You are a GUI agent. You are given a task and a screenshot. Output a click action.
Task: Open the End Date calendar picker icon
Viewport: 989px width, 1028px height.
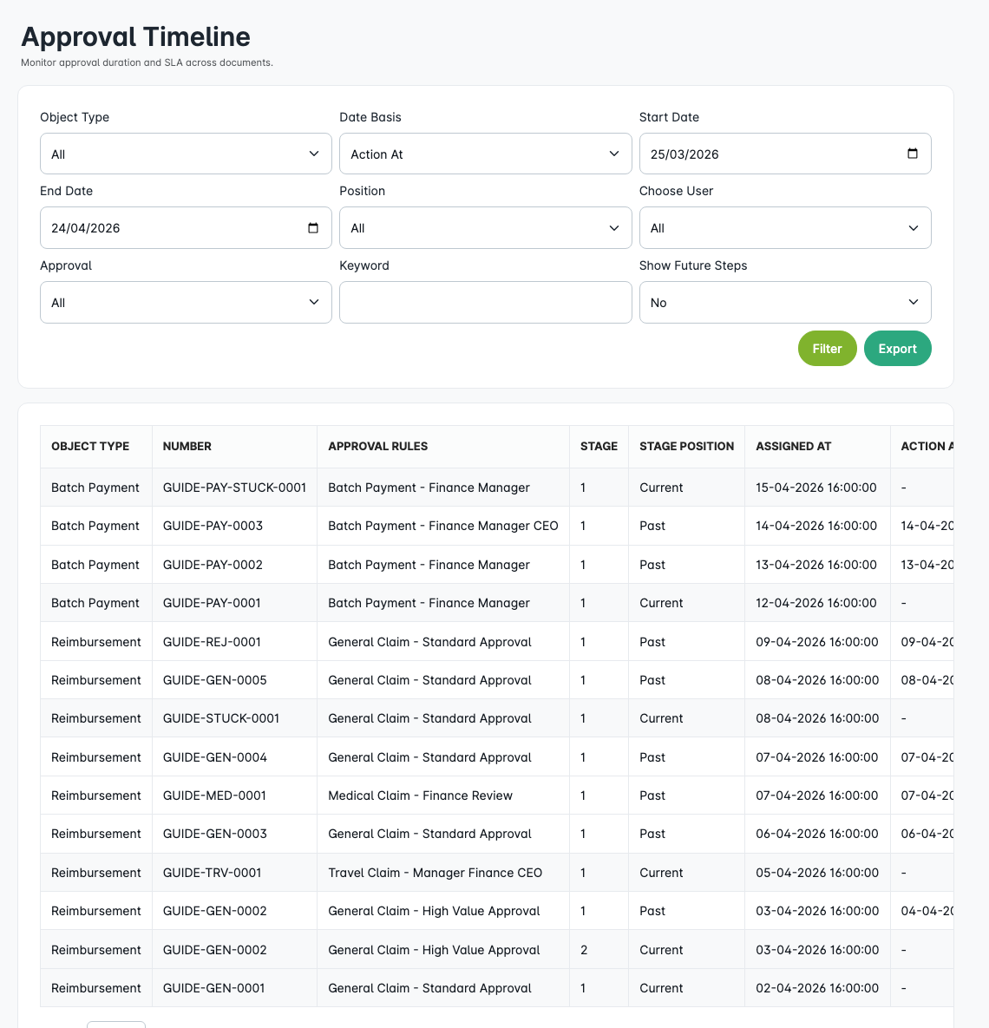pyautogui.click(x=313, y=227)
